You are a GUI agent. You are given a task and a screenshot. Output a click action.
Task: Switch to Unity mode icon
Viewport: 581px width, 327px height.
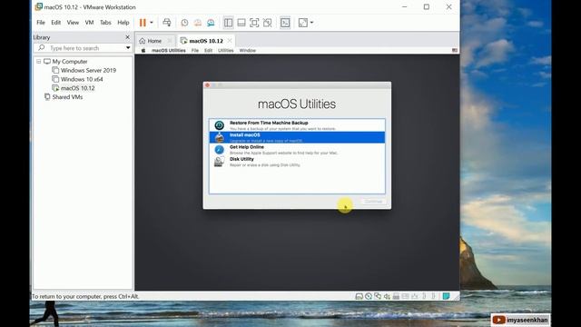pos(267,23)
